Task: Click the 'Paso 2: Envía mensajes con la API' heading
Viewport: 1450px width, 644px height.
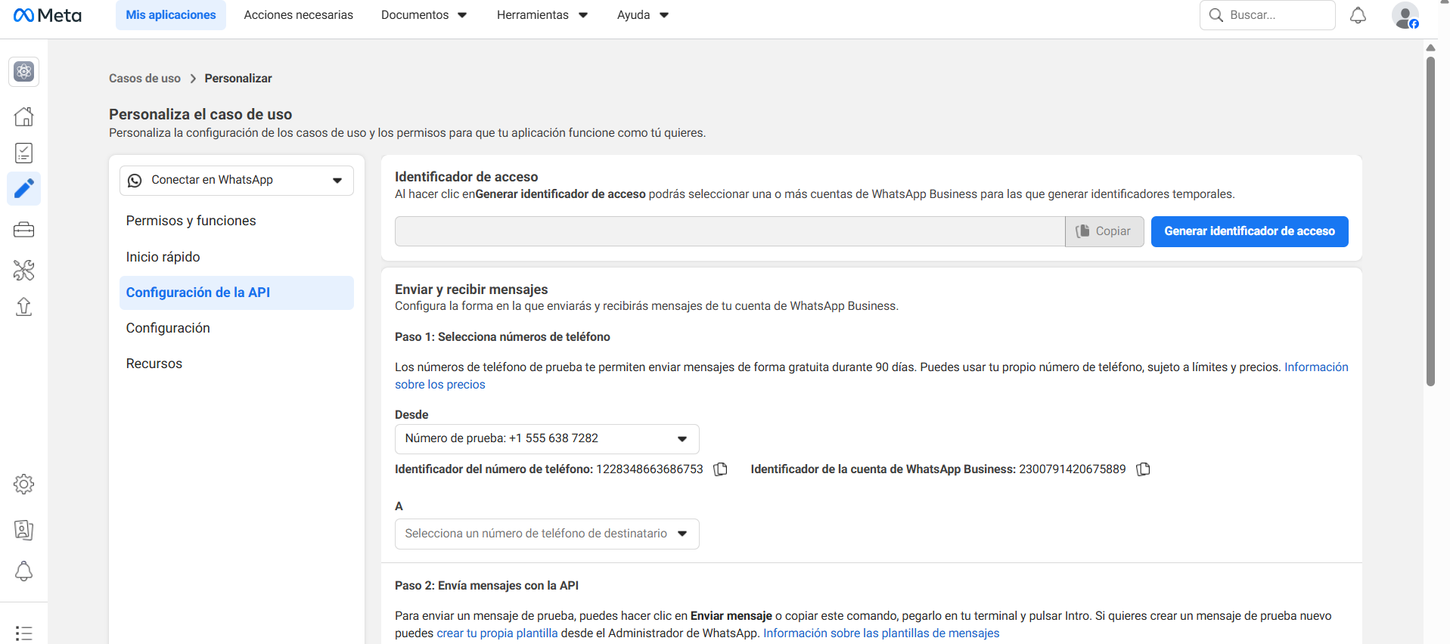Action: point(486,586)
